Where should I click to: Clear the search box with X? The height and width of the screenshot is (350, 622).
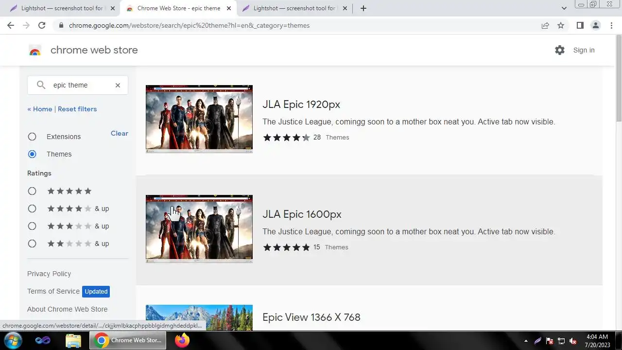(x=118, y=85)
